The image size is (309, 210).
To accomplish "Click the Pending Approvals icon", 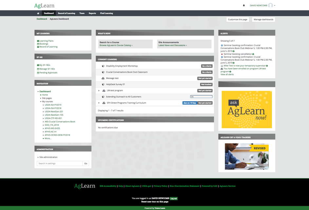I will [x=38, y=73].
